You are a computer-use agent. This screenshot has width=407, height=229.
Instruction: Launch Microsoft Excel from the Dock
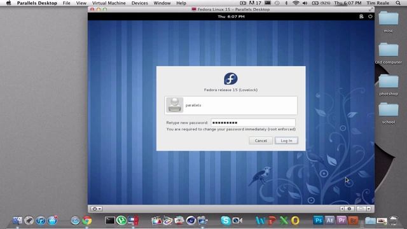pos(284,221)
